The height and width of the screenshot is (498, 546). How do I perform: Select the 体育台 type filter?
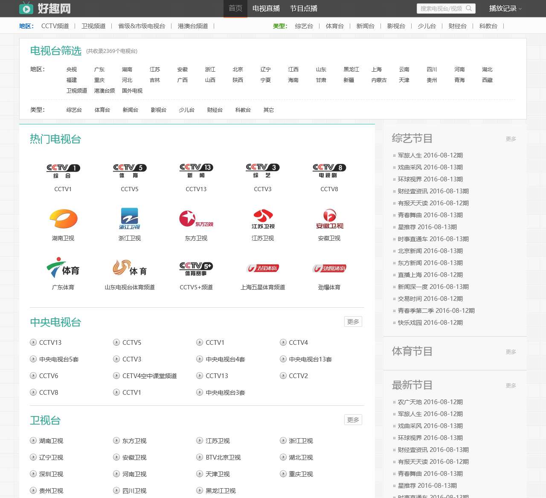102,110
